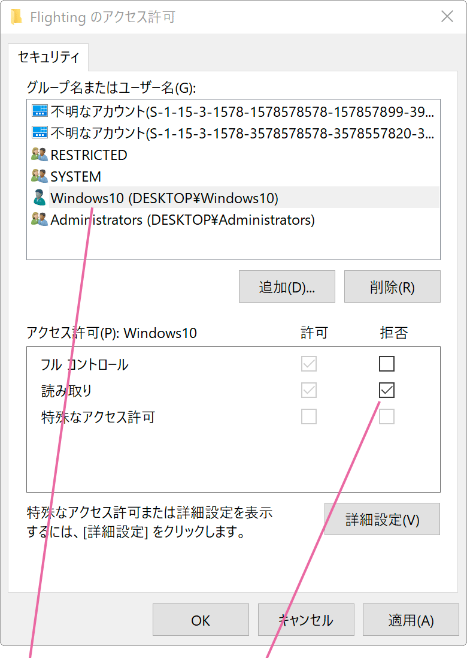Click the SYSTEM group icon
Screen dimensions: 467x658
40,176
